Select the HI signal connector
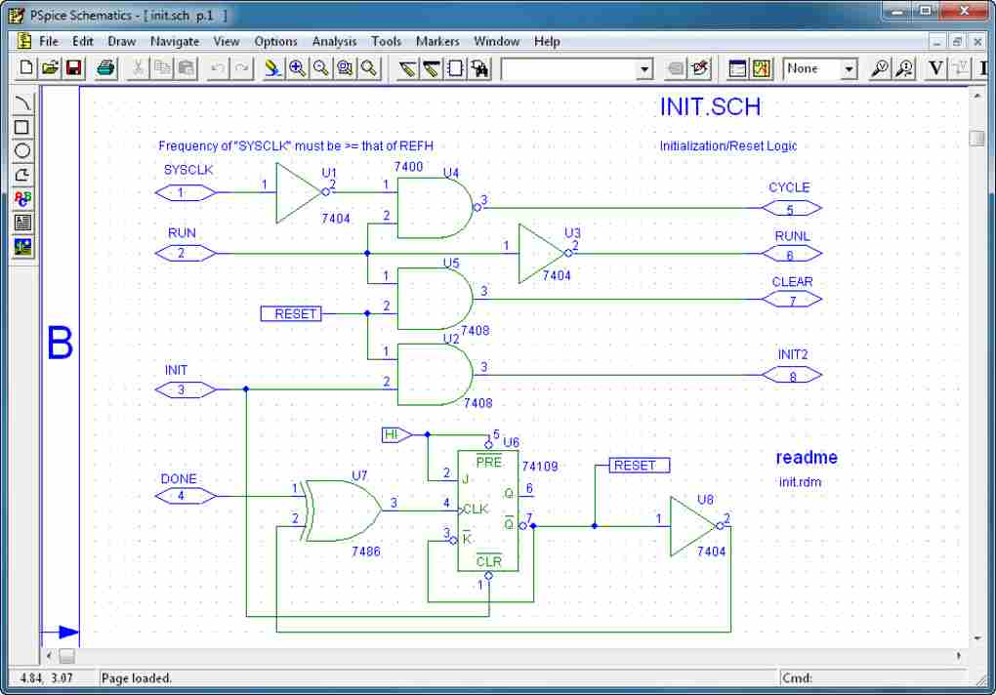The width and height of the screenshot is (996, 695). pos(397,434)
